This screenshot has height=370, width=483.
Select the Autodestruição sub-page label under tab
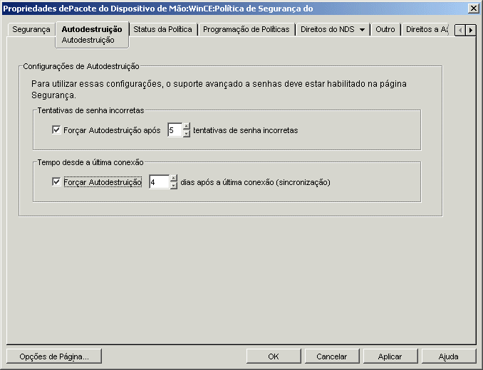point(88,41)
